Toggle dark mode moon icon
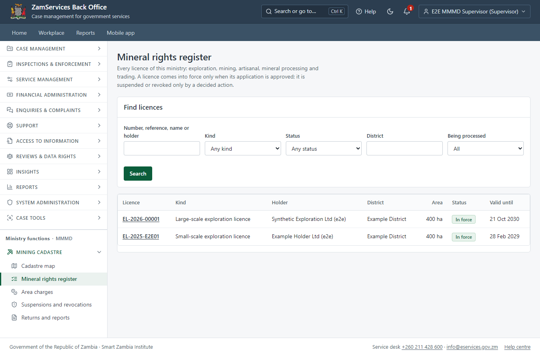The image size is (540, 355). [x=390, y=11]
